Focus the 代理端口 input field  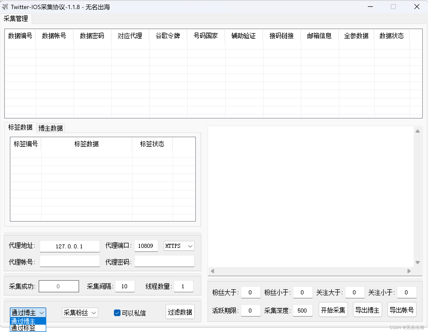point(146,246)
